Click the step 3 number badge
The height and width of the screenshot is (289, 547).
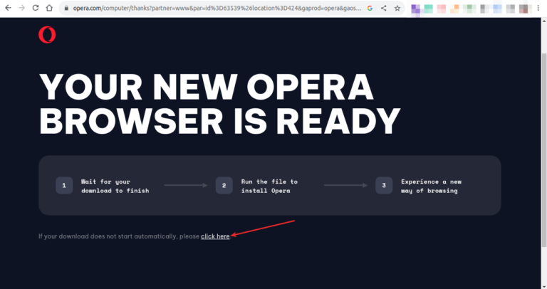384,186
